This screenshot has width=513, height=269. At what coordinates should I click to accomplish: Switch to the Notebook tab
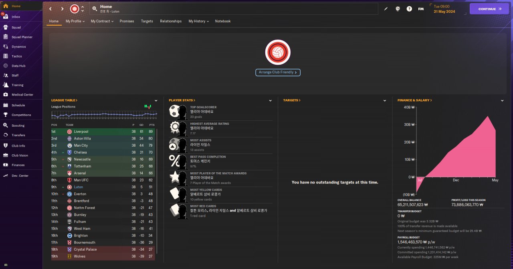pyautogui.click(x=223, y=21)
